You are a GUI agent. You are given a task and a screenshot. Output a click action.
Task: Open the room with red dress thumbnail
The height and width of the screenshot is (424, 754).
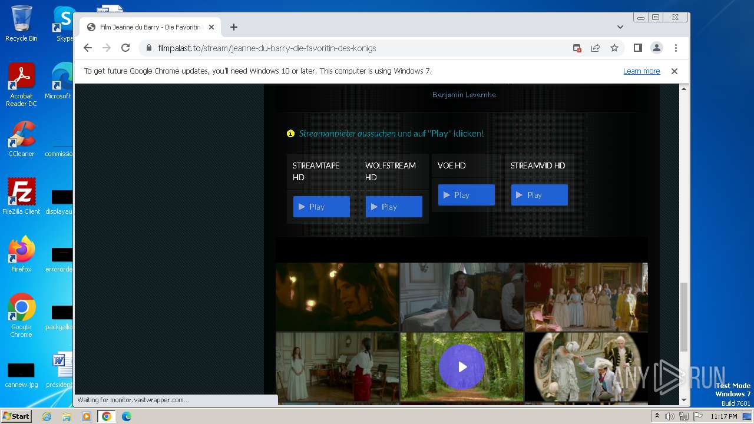click(337, 367)
